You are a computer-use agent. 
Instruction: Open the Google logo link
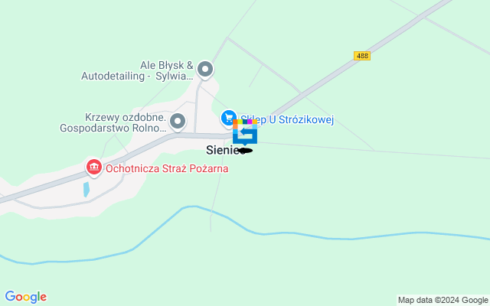(26, 297)
